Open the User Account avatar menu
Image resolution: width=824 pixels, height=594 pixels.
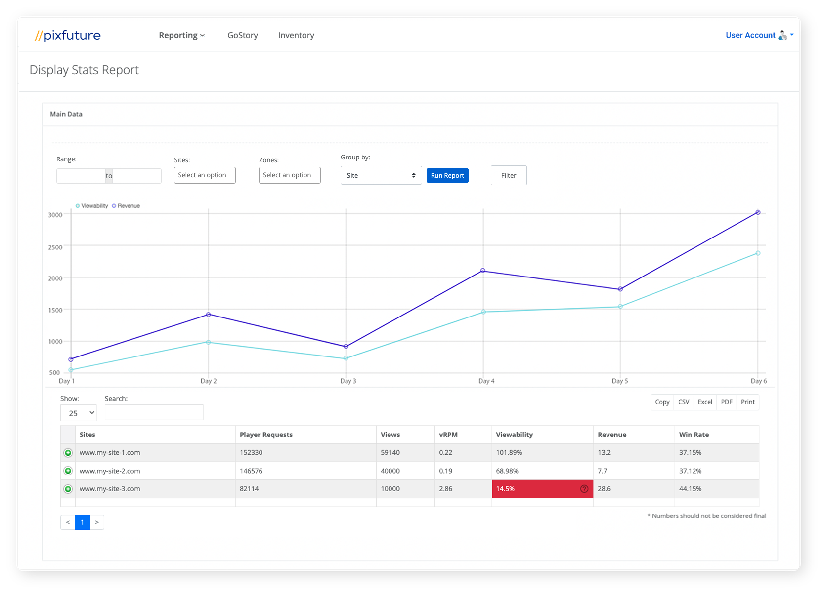pyautogui.click(x=782, y=35)
